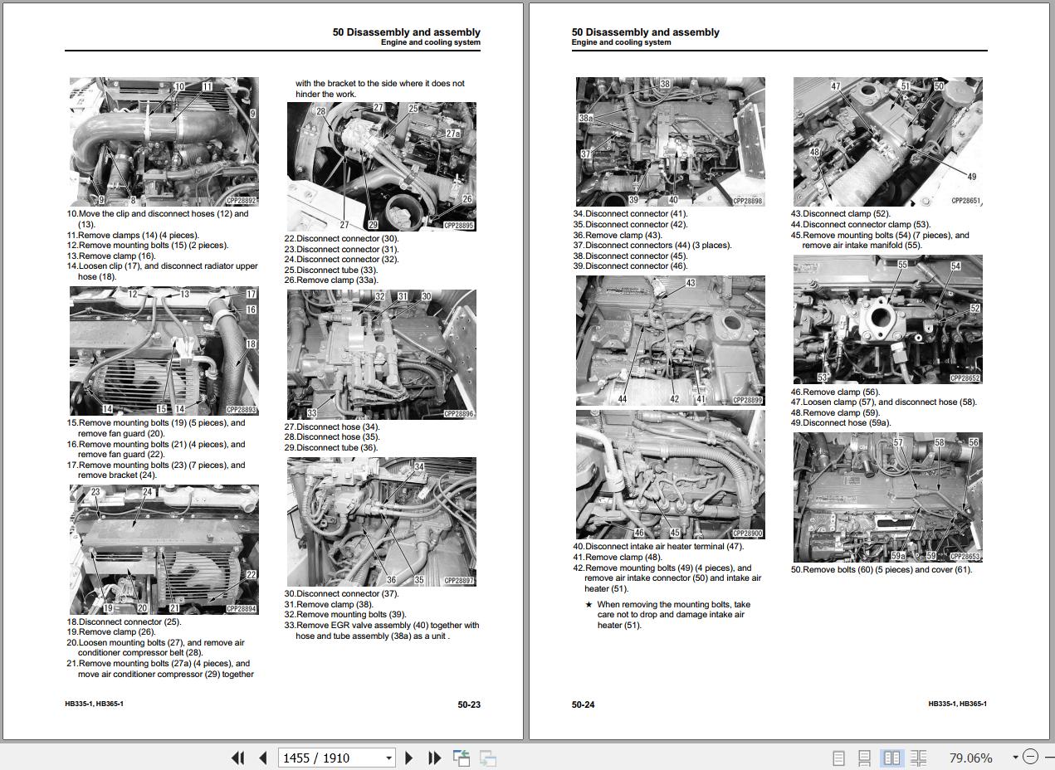Click the page number field showing 1455 / 1910
Image resolution: width=1055 pixels, height=770 pixels.
328,758
